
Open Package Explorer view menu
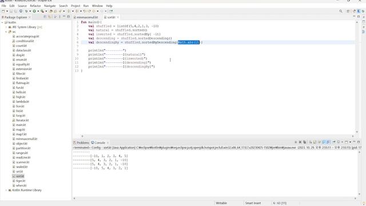(x=59, y=17)
